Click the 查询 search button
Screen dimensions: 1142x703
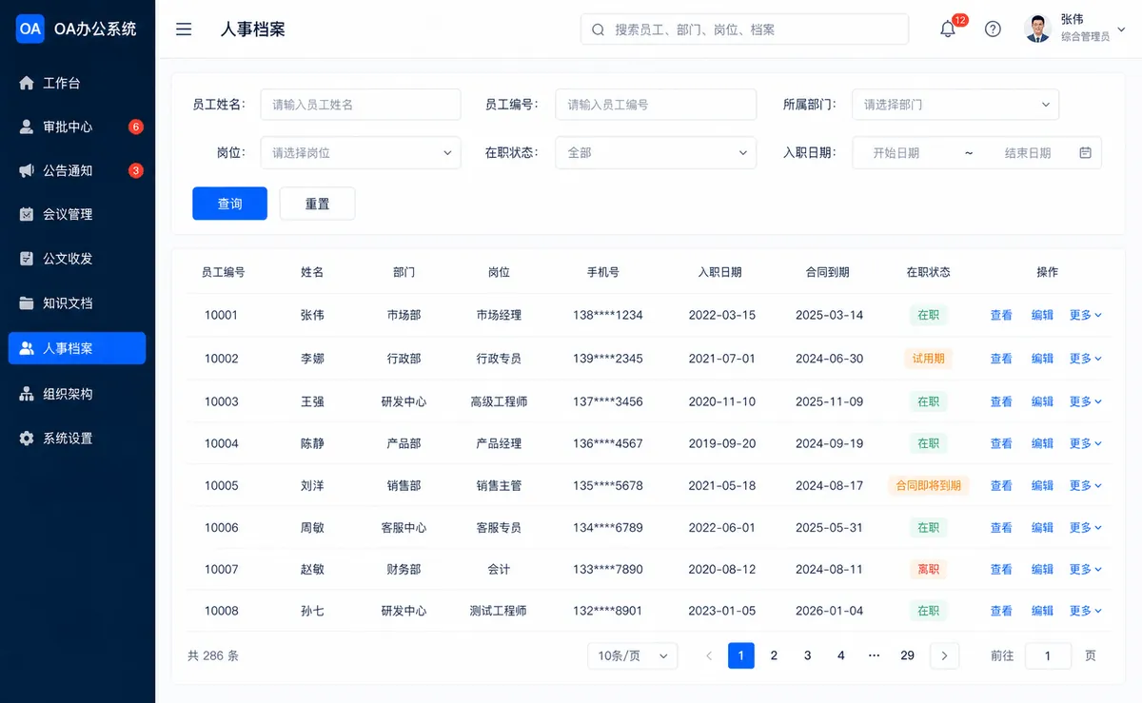(x=229, y=204)
